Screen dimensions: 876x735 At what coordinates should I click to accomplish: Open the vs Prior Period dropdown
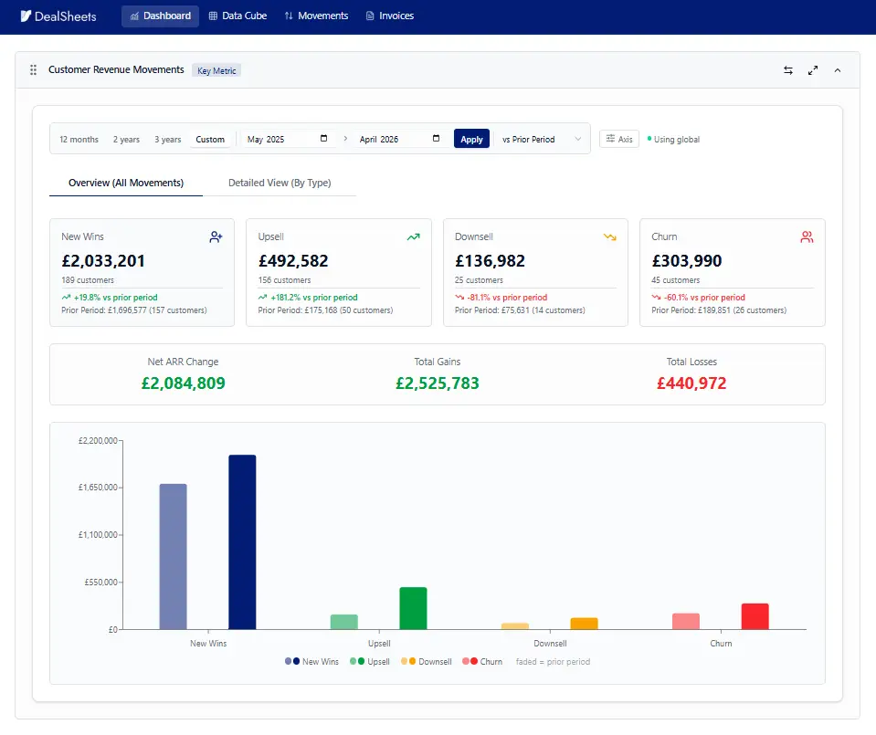point(541,139)
